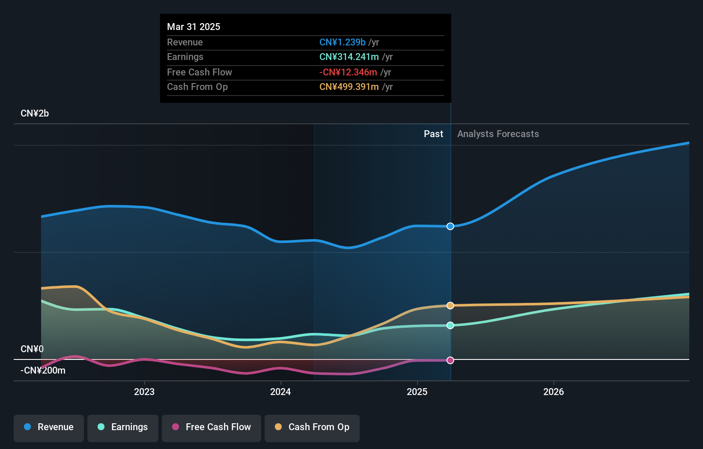
Task: Click the pink Free Cash Flow data marker
Action: tap(450, 360)
